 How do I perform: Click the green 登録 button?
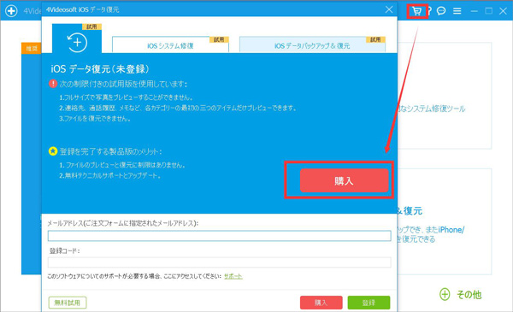tap(369, 303)
